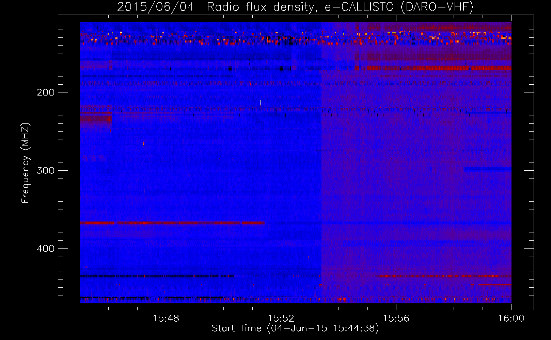This screenshot has width=551, height=340.
Task: Click the 'Start Time (04-Jun-15 15:44:38)' label
Action: [295, 328]
